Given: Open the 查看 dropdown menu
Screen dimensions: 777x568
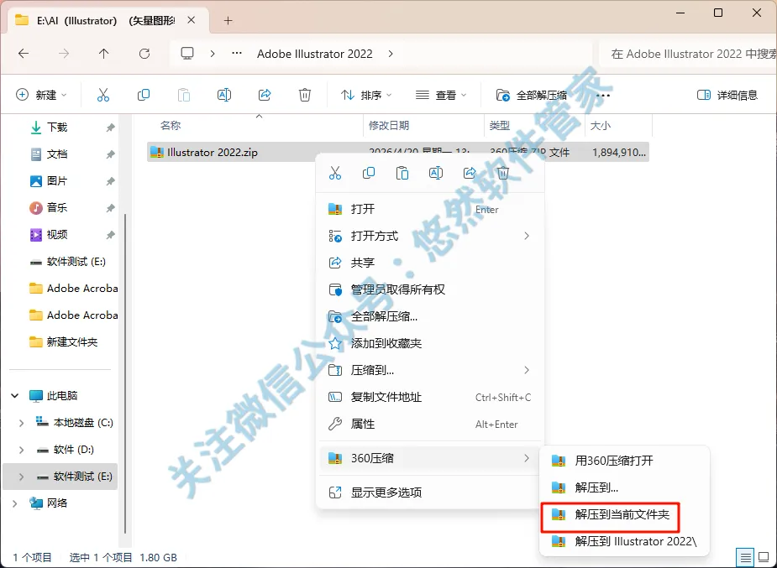Looking at the screenshot, I should [x=441, y=95].
